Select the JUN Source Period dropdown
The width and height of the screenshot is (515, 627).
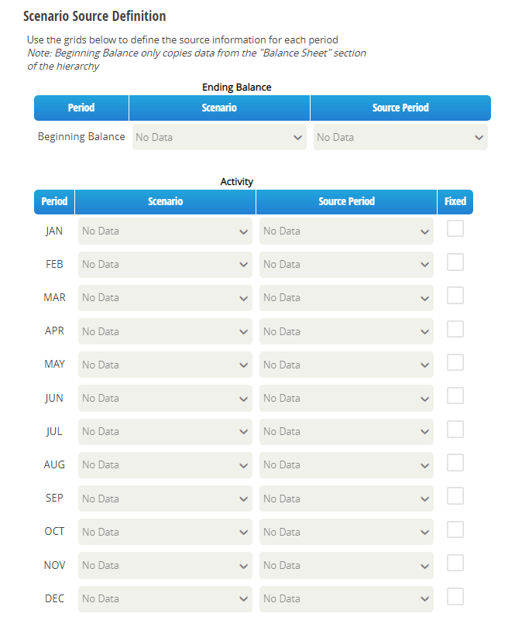coord(346,399)
